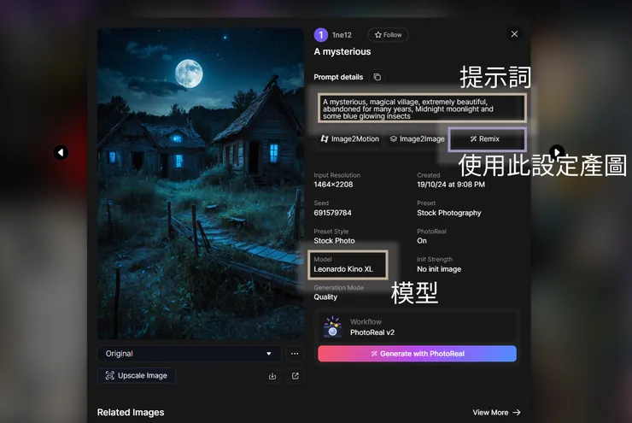Screen dimensions: 632x423
Task: Click the Remix button
Action: pyautogui.click(x=487, y=138)
